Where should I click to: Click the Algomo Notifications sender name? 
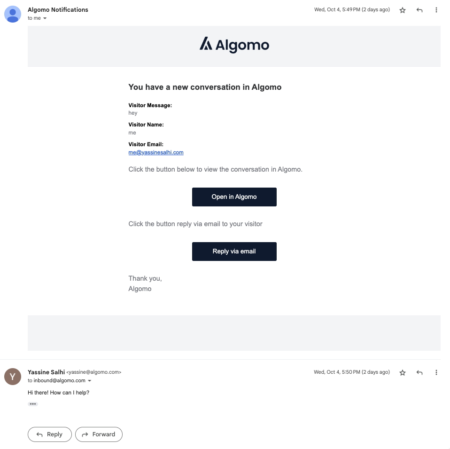point(58,10)
